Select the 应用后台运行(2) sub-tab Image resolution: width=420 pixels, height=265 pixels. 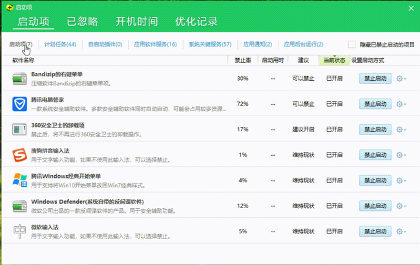point(304,44)
